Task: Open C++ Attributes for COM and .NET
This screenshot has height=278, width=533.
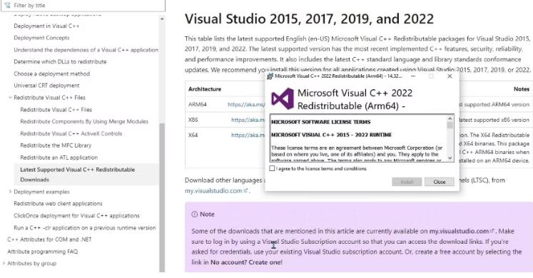Action: point(50,240)
